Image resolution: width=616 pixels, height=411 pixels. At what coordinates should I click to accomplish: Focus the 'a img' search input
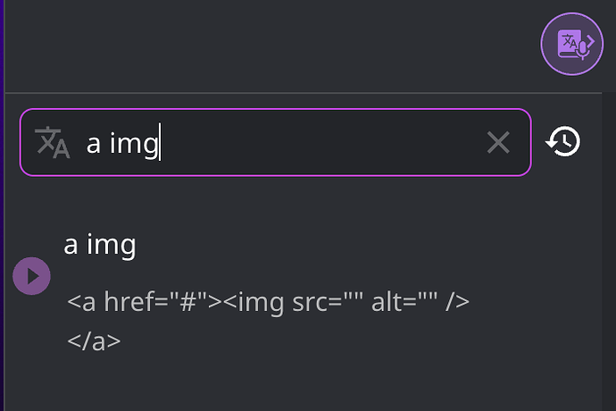pos(275,142)
